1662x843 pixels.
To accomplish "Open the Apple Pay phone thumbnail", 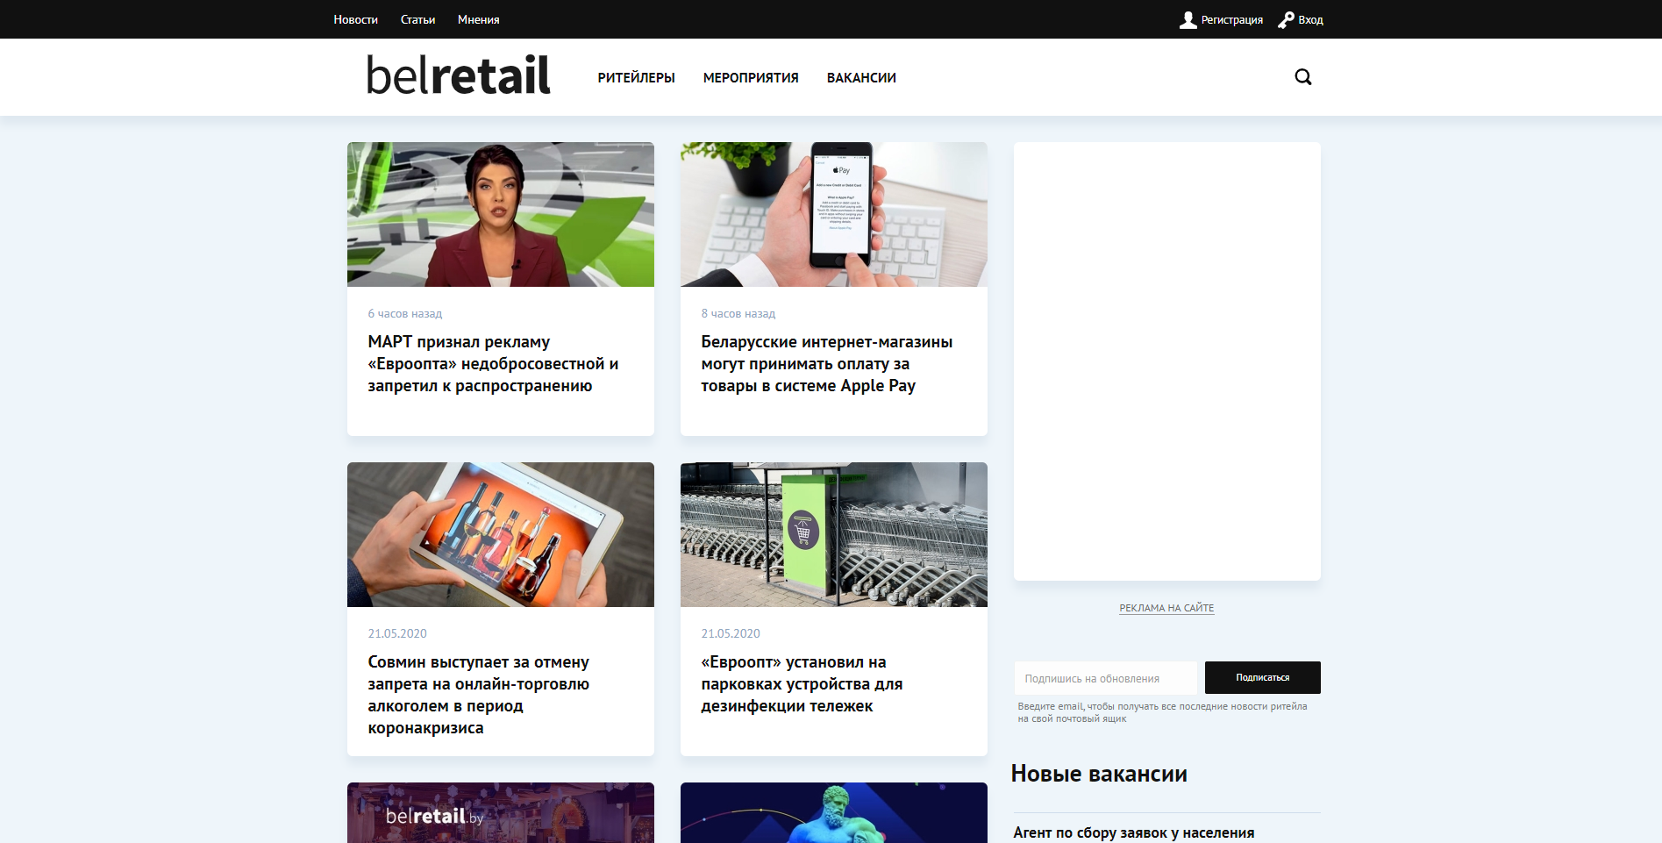I will point(834,214).
